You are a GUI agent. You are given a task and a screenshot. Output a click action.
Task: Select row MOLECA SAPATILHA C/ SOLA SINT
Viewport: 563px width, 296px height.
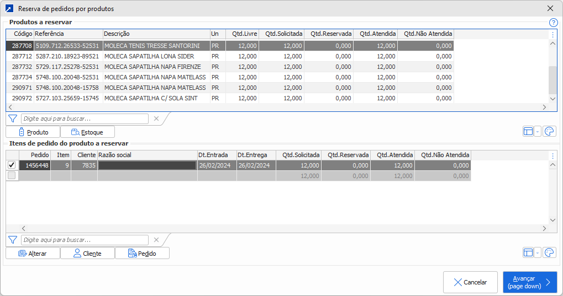[x=230, y=98]
